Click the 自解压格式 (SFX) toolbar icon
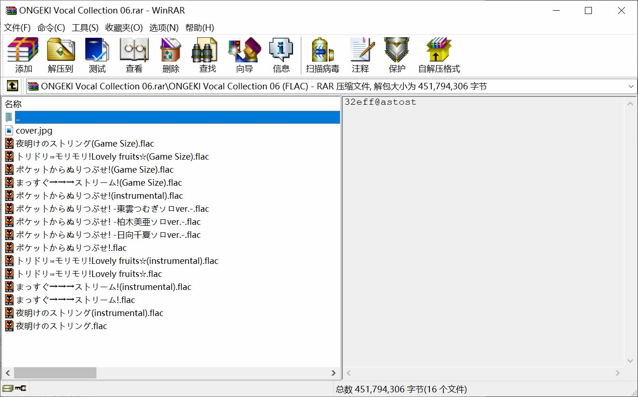 [x=439, y=55]
